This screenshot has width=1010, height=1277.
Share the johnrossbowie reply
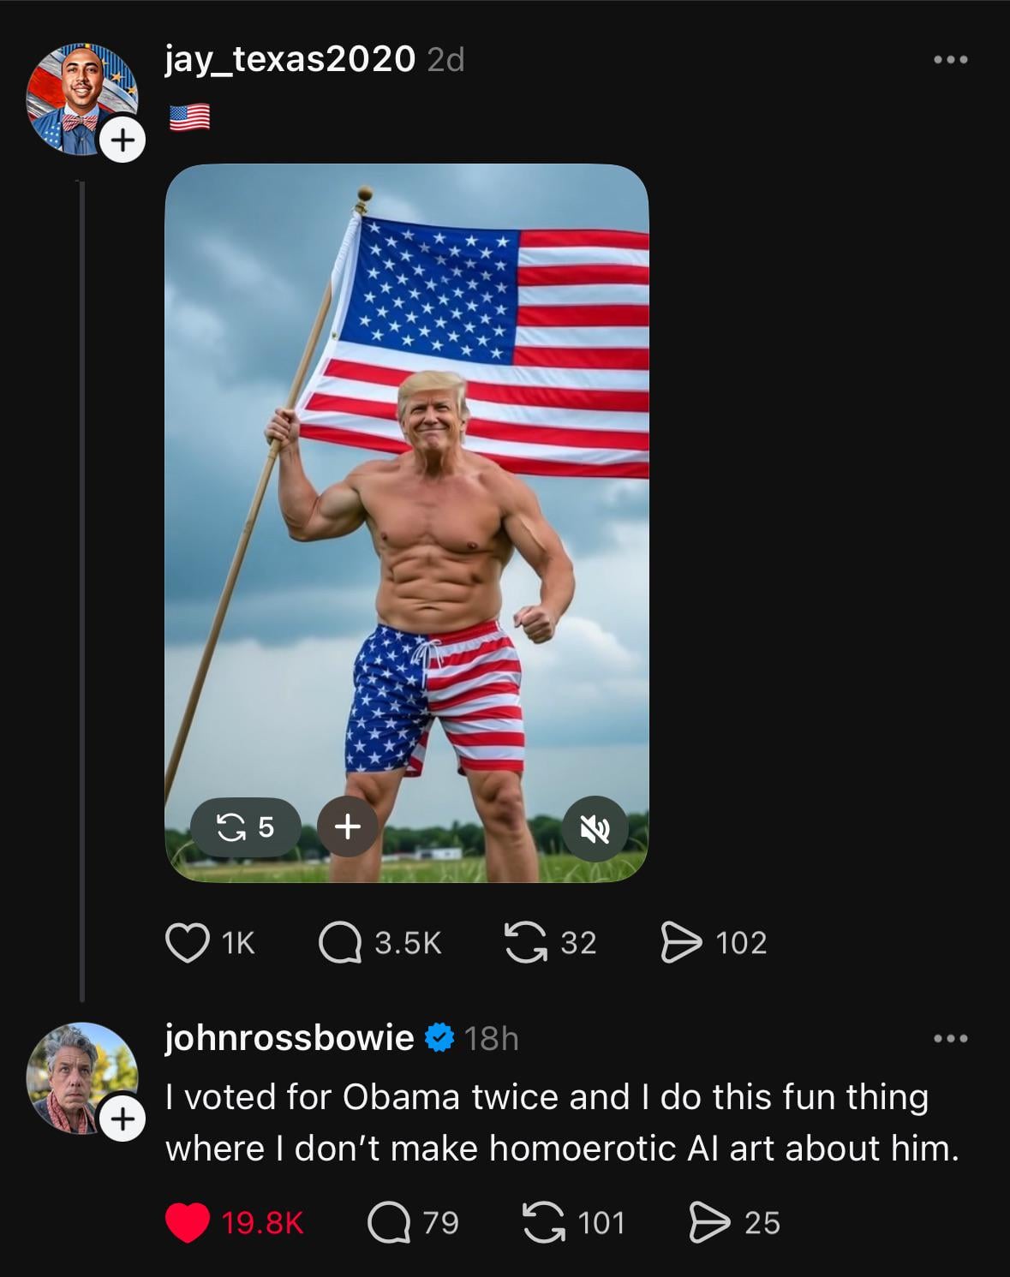[x=709, y=1222]
